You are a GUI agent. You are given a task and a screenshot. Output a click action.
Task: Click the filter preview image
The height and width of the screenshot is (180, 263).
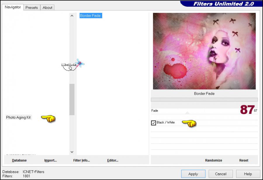coord(204,51)
